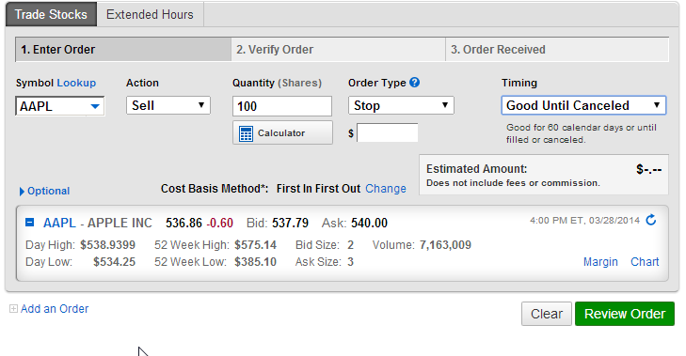This screenshot has height=356, width=686.
Task: Open the Timing dropdown Good Until Canceled
Action: 583,105
